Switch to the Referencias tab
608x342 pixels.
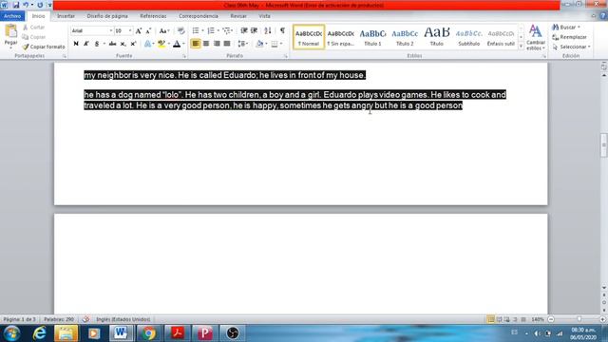[x=153, y=16]
